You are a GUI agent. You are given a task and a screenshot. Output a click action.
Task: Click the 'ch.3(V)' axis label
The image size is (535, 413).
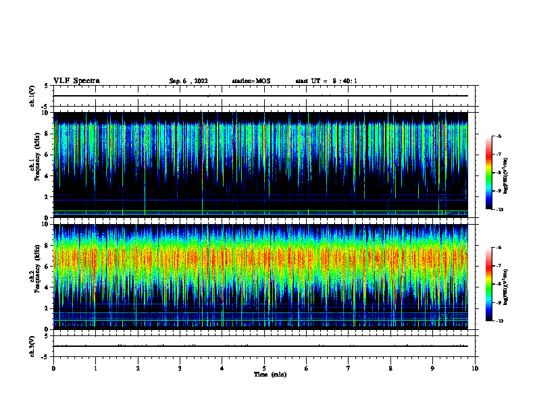32,346
